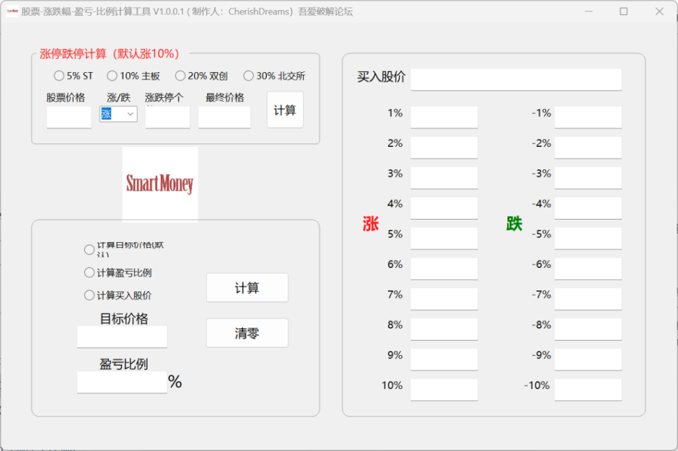Select the 5% ST radio button

(x=59, y=75)
